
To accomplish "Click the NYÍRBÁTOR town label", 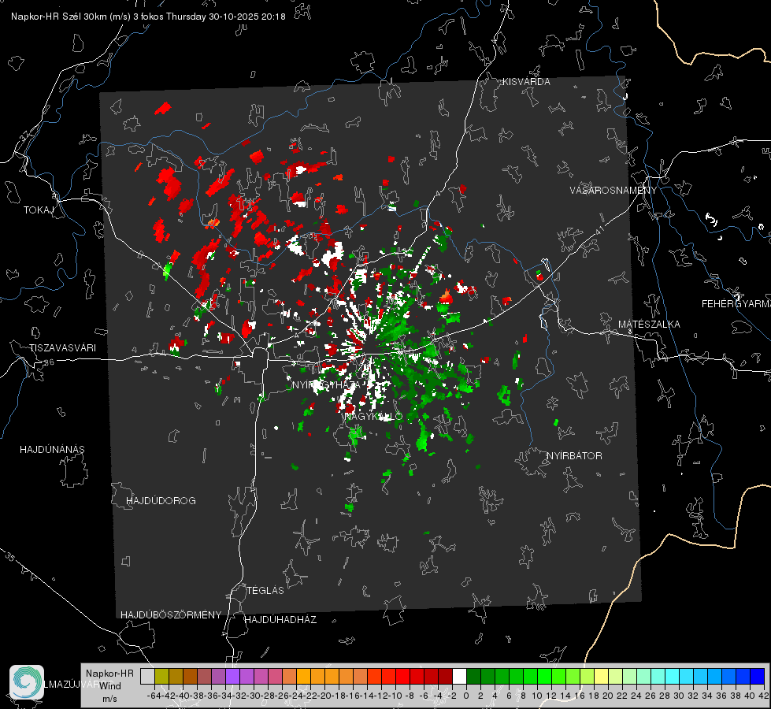I will click(x=574, y=456).
